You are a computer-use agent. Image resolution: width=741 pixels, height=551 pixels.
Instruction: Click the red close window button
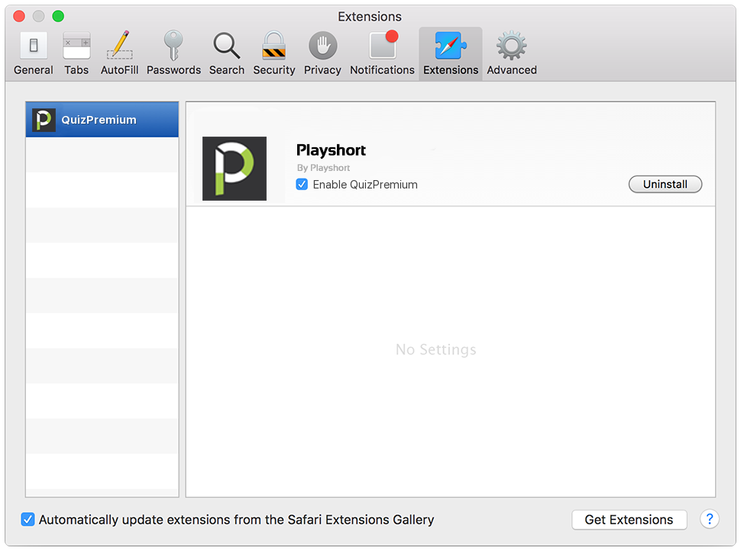(x=19, y=16)
